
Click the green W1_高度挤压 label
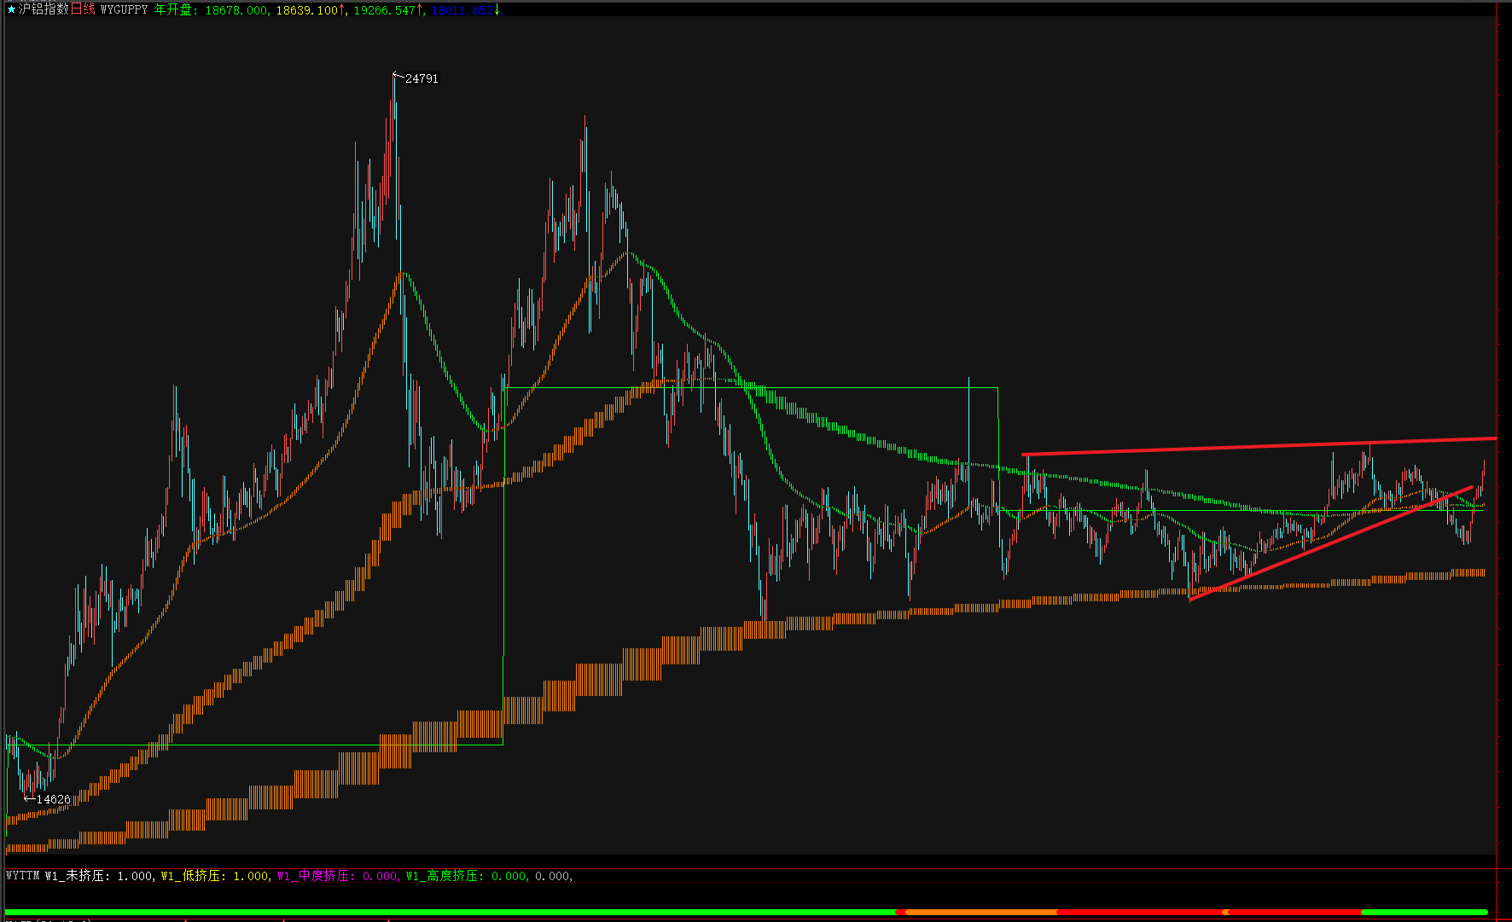(x=442, y=876)
